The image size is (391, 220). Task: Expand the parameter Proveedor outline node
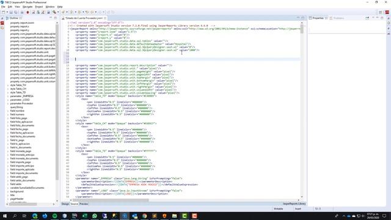[x=8, y=103]
